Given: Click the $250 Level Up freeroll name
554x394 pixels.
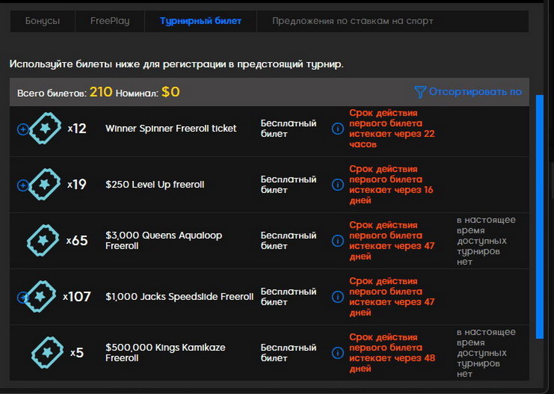Looking at the screenshot, I should (155, 184).
